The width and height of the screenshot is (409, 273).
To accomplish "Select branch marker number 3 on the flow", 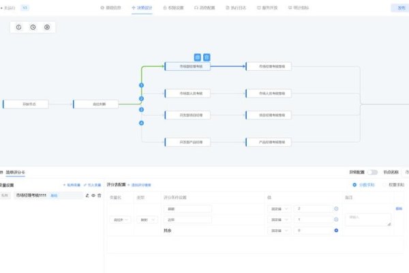I will coord(141,109).
